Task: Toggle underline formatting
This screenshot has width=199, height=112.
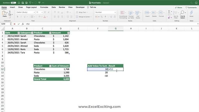Action: (x=25, y=17)
